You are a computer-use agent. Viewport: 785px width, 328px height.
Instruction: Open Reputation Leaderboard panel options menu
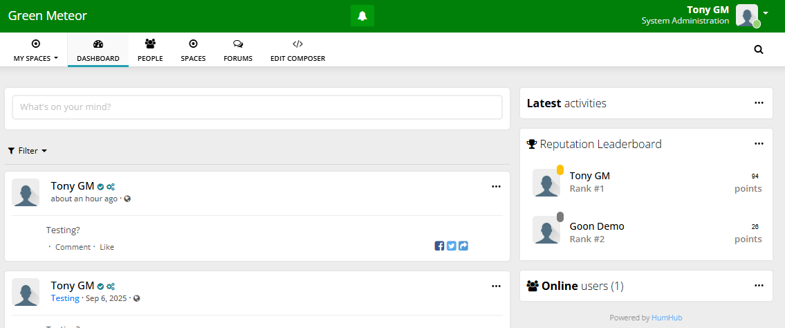click(759, 144)
